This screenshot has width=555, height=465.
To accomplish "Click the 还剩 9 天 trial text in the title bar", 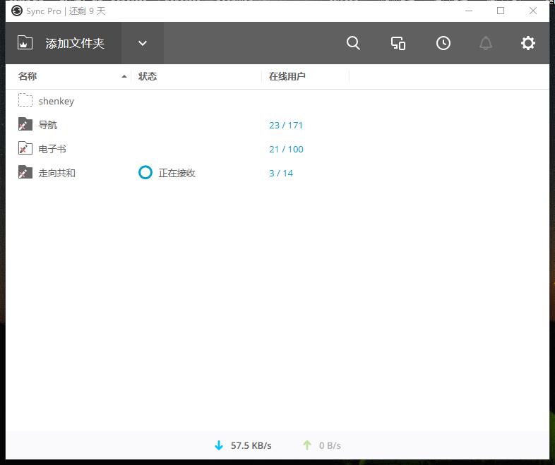I will tap(87, 11).
